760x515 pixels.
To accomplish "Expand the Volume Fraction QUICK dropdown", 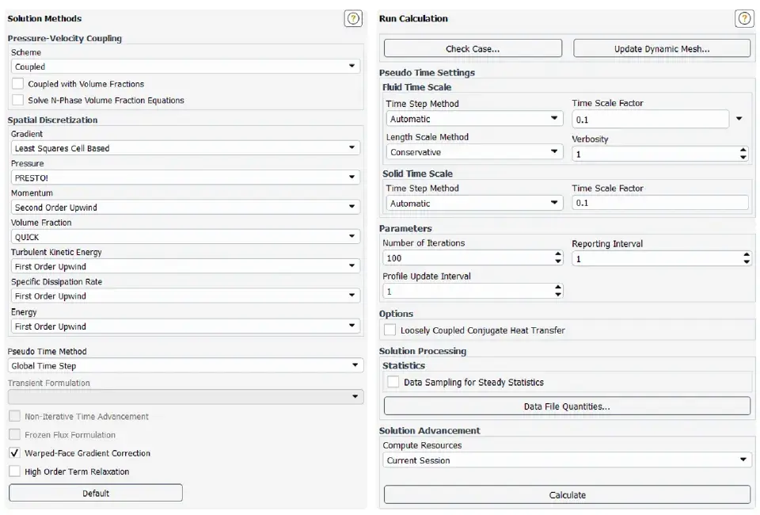I will [185, 237].
